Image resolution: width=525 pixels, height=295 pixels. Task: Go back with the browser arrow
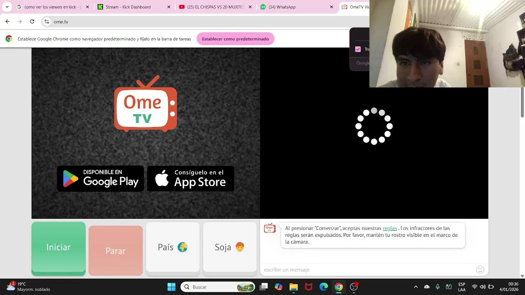pos(7,21)
